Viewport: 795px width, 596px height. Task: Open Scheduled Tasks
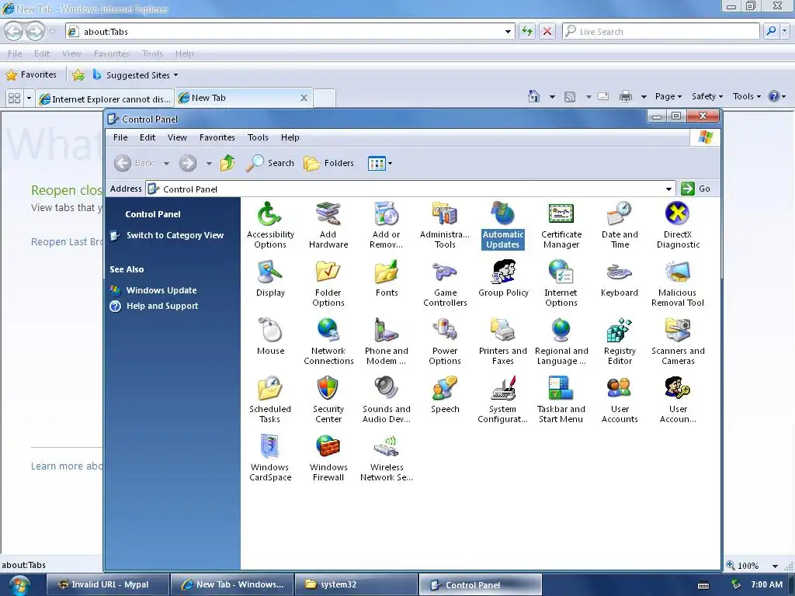coord(270,400)
